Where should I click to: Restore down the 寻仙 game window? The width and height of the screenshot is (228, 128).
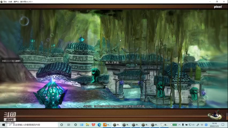[x=217, y=2]
